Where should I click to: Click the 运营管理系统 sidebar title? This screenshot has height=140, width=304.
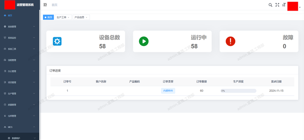click(x=25, y=5)
